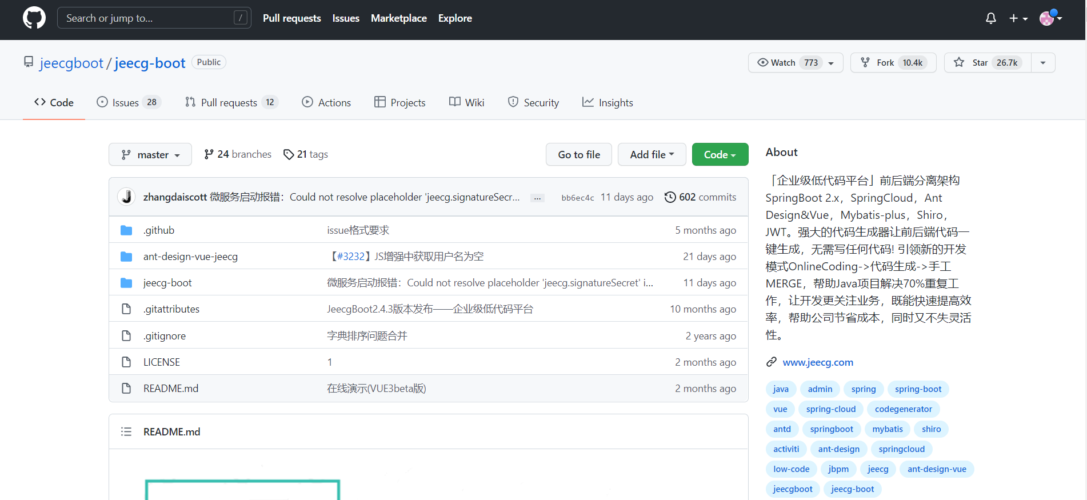Expand the Star lists dropdown arrow
The height and width of the screenshot is (500, 1087).
pos(1043,63)
